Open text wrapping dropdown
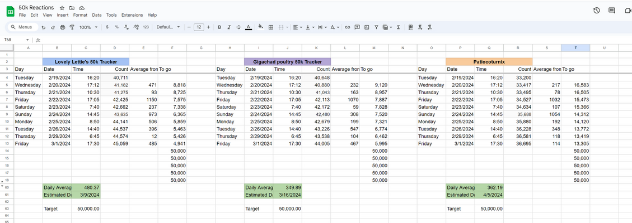Viewport: 632px width, 223px height. point(322,27)
